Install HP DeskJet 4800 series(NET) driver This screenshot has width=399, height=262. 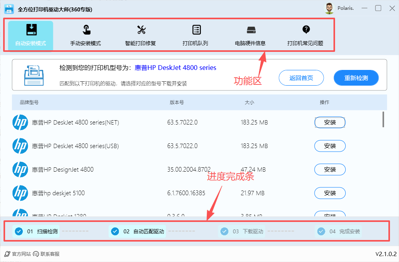pyautogui.click(x=330, y=123)
